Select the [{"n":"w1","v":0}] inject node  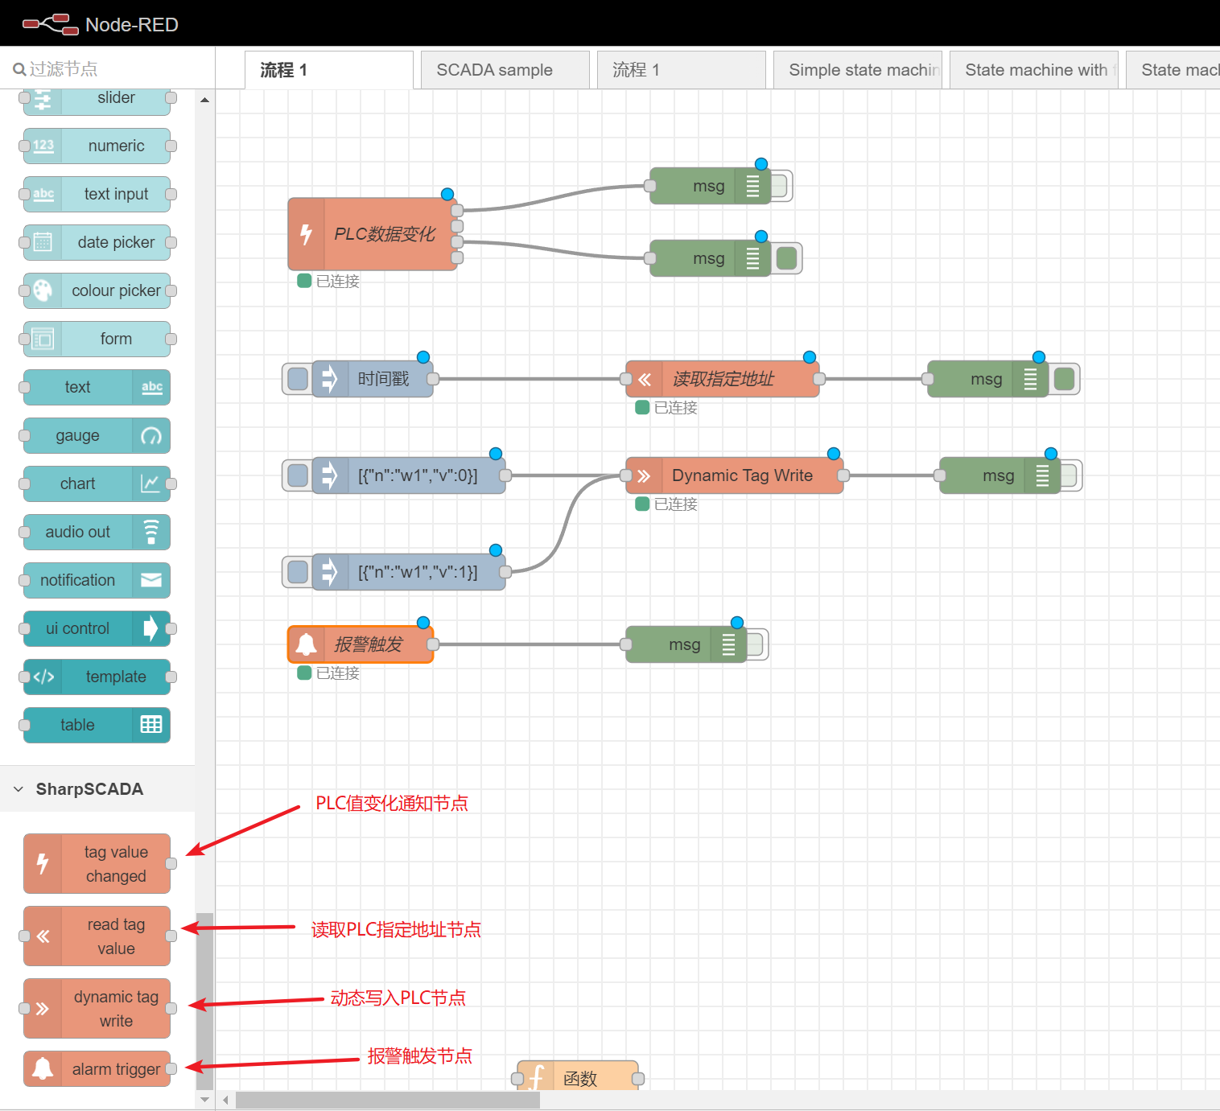409,475
